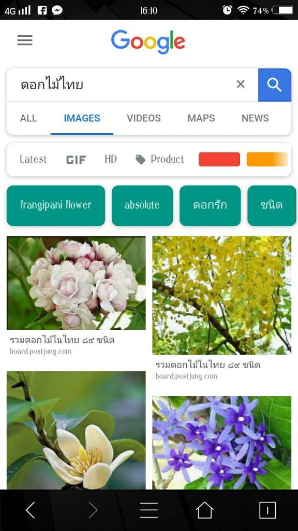Toggle the HD image filter

pos(111,159)
